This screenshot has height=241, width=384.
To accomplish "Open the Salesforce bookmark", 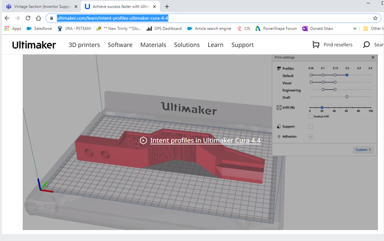I will coord(39,28).
